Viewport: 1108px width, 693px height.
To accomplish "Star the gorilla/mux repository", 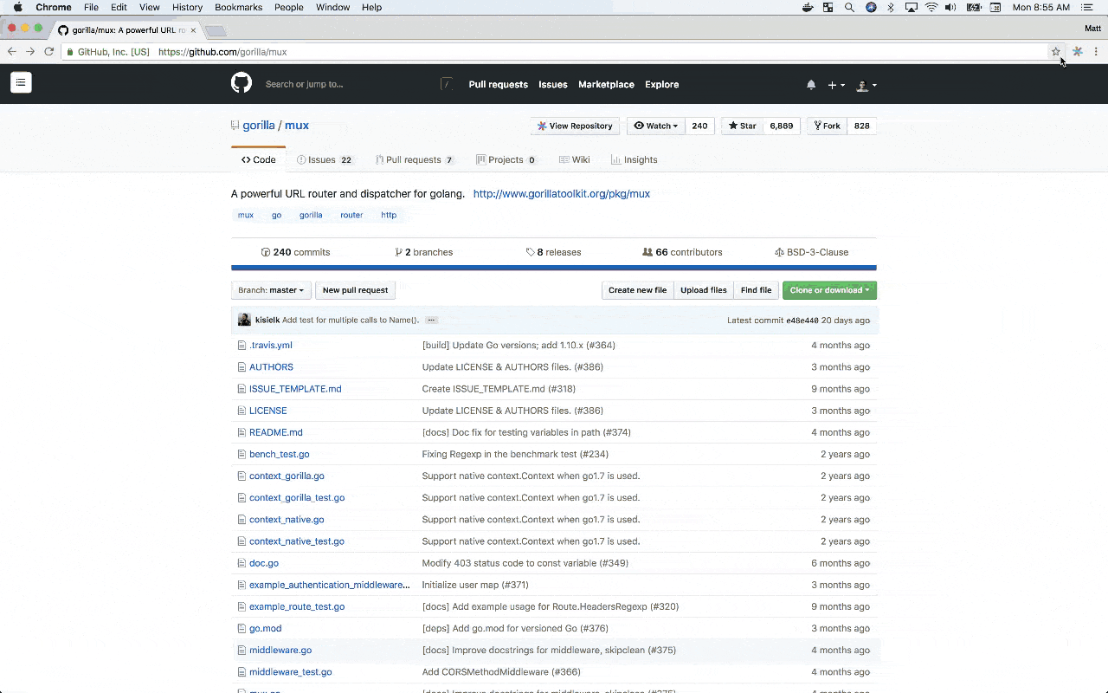I will 741,126.
